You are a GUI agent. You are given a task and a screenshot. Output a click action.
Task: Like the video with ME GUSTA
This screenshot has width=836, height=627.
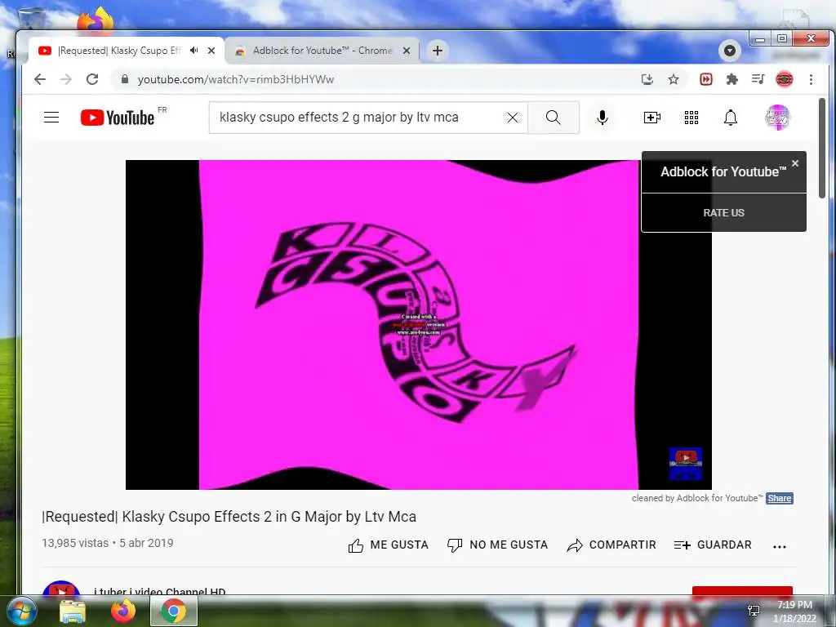pyautogui.click(x=388, y=545)
